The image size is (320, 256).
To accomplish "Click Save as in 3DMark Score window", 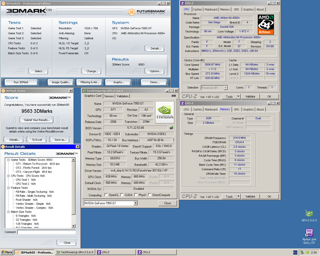I will (60, 140).
